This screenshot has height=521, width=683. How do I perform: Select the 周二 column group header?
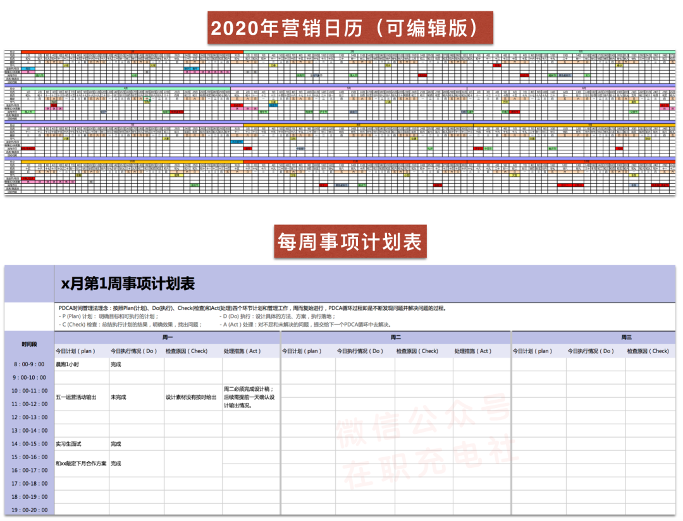point(396,337)
